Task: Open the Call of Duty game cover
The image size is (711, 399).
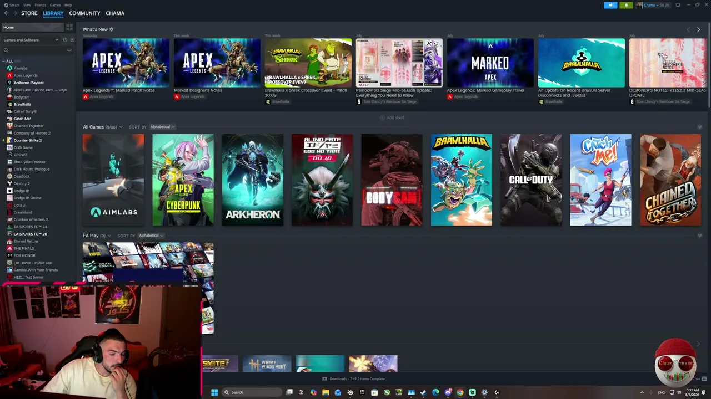Action: point(531,180)
